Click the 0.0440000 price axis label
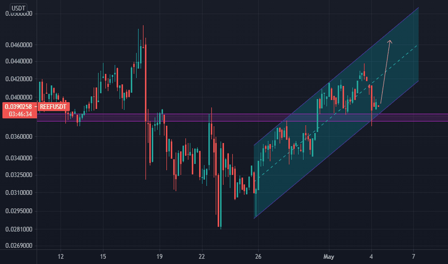Image resolution: width=448 pixels, height=264 pixels. pos(19,61)
